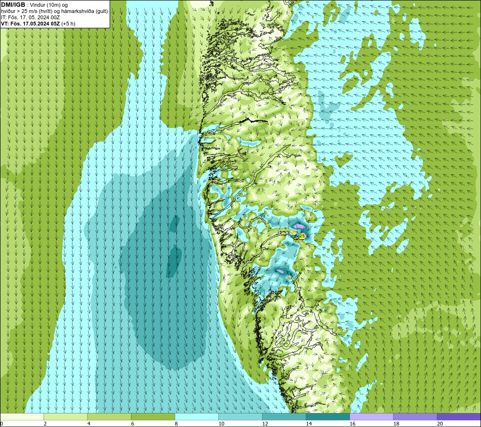Click the legend scale label 0
Viewport: 481px width, 427px height.
(x=1, y=424)
